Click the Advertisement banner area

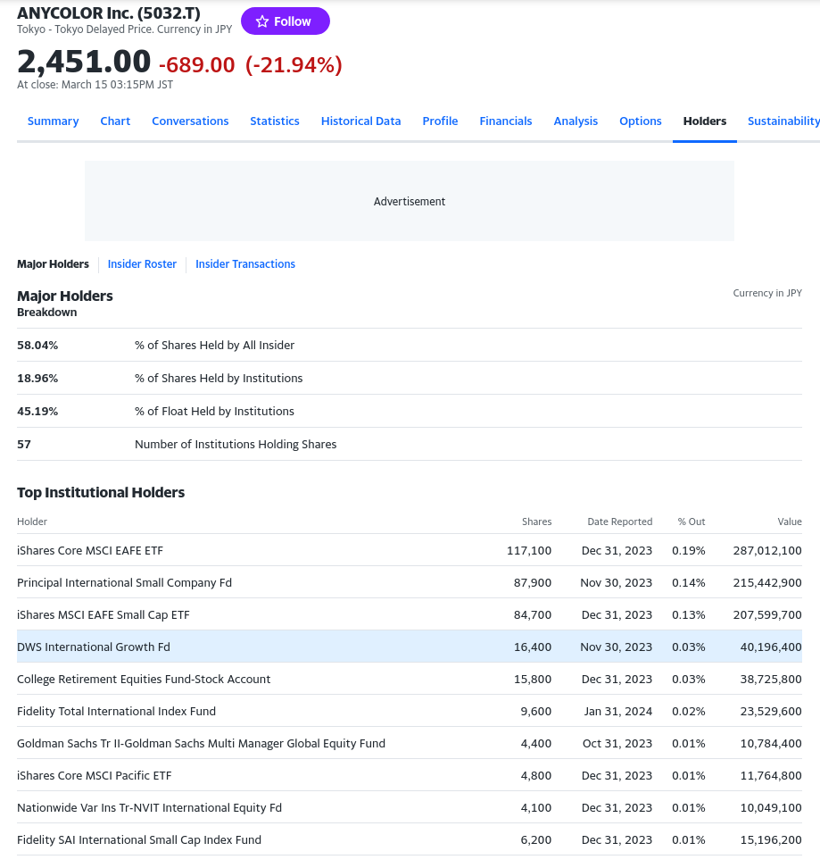(x=410, y=201)
